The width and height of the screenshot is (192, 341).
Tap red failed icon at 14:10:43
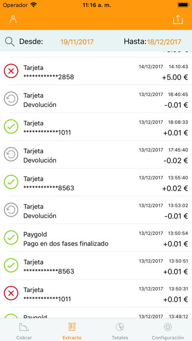pos(11,71)
